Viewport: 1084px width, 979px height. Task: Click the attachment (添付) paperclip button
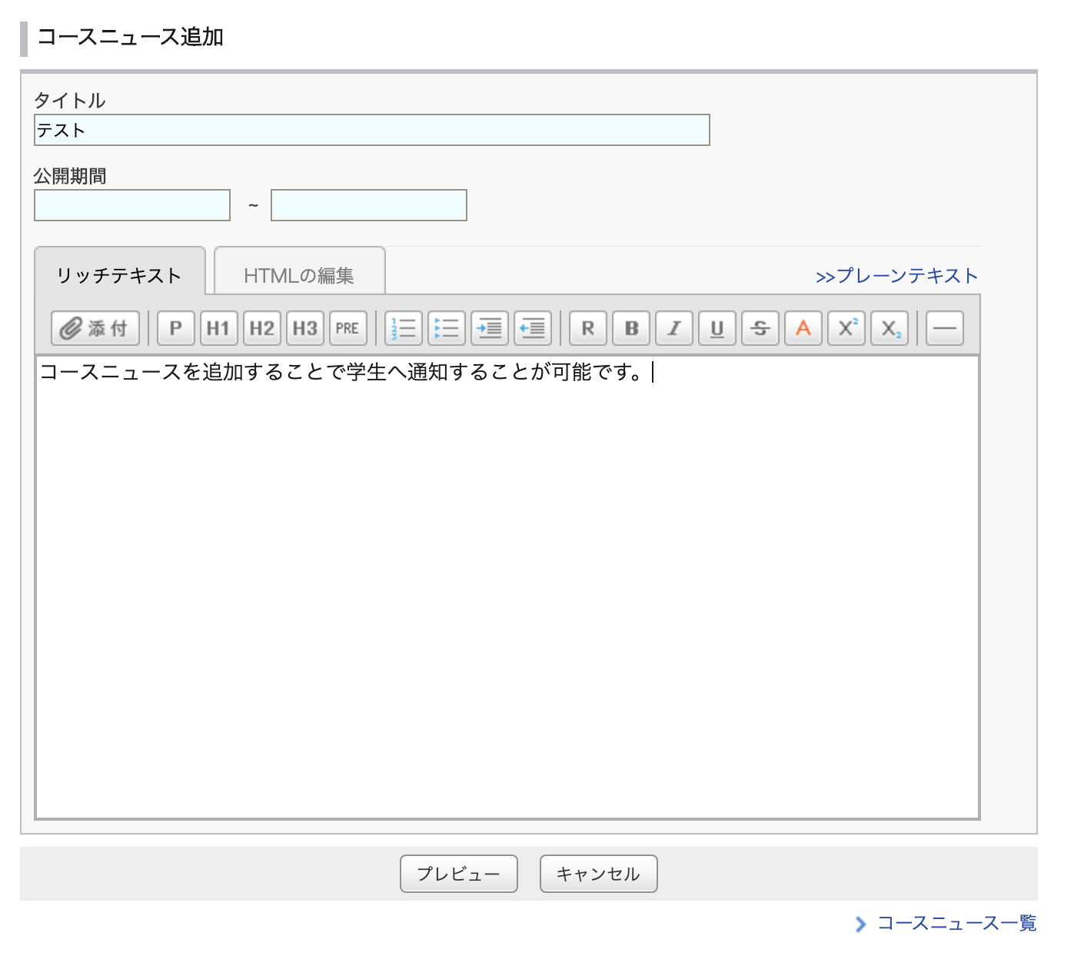click(95, 328)
